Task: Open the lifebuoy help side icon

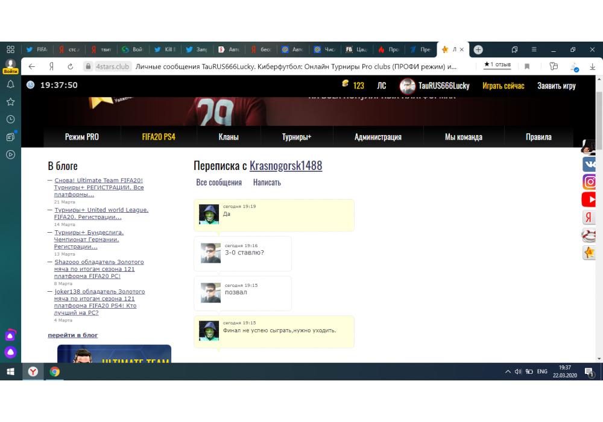Action: tap(589, 235)
